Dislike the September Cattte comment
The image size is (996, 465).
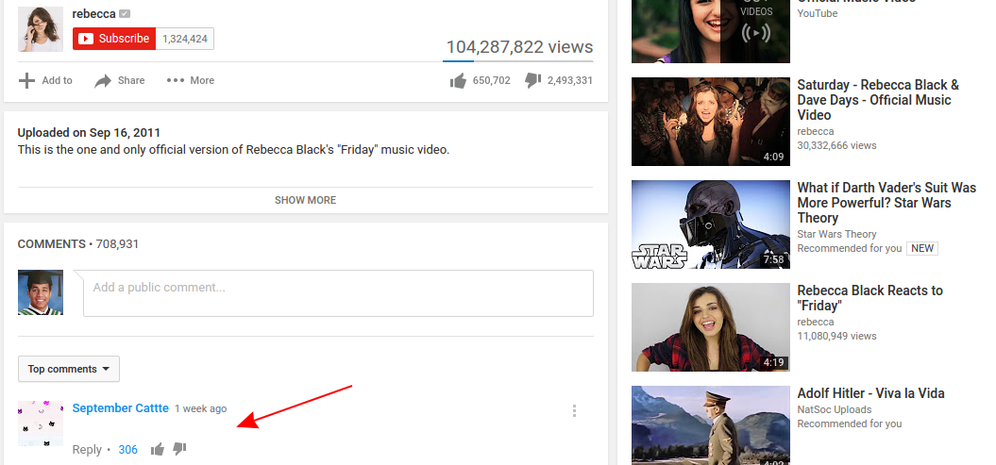tap(179, 449)
